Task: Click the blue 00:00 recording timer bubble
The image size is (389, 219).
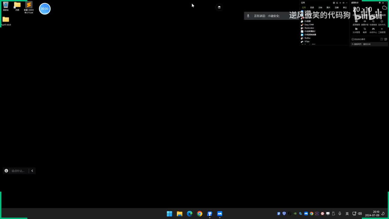Action: [45, 9]
